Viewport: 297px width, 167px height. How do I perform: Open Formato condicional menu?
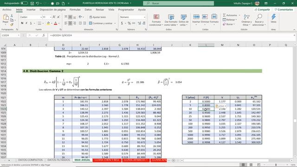coord(156,20)
